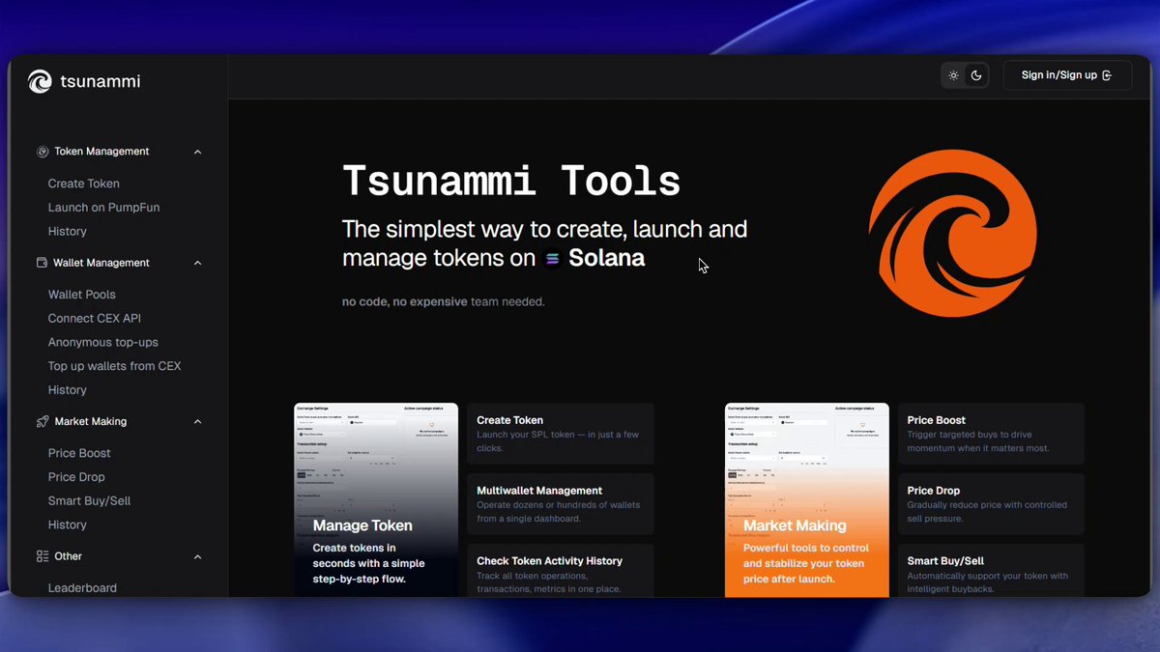Open Launch on PumpFun
This screenshot has width=1160, height=652.
click(104, 208)
